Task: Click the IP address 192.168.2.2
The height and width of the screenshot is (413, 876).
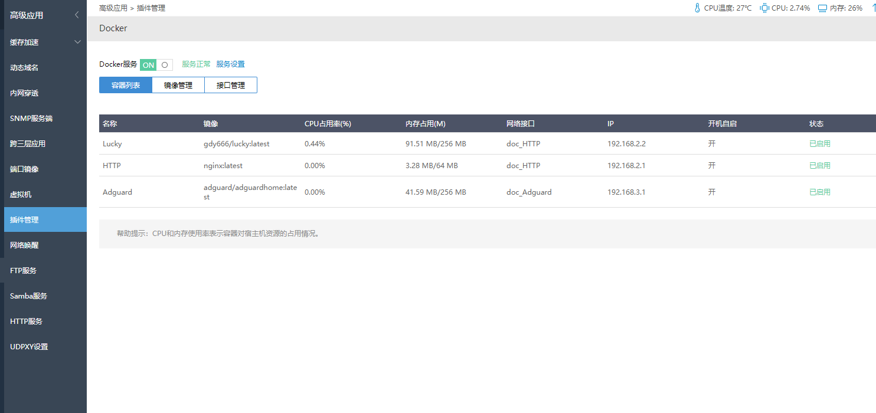Action: [x=626, y=143]
